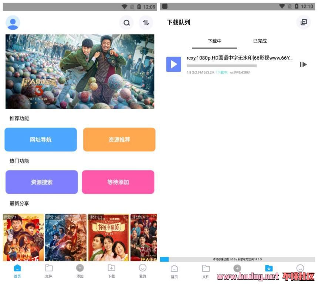Screen dimensions: 318x284
Task: Open the movie poster rated 7.1
Action: [x=23, y=237]
